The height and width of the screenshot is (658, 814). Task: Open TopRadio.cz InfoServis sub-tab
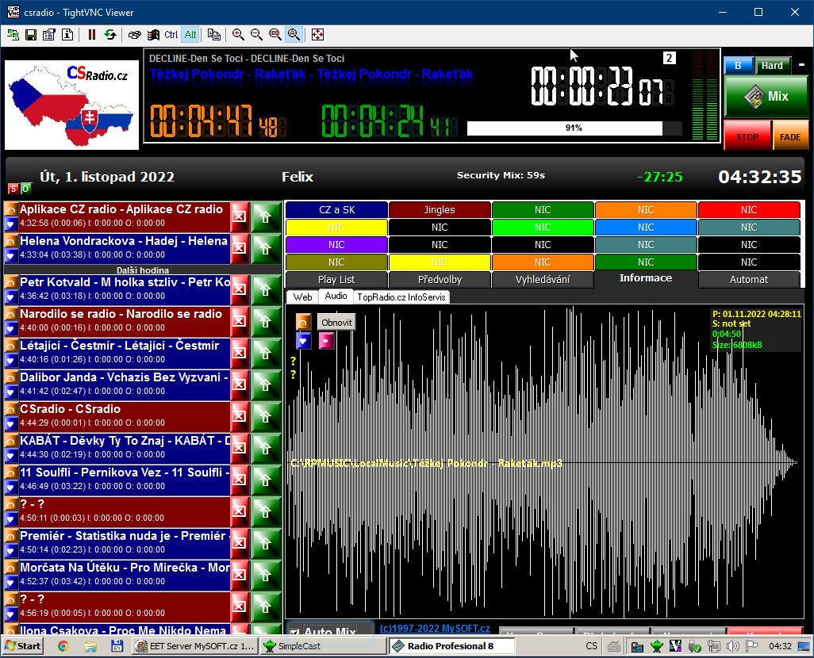click(x=401, y=296)
